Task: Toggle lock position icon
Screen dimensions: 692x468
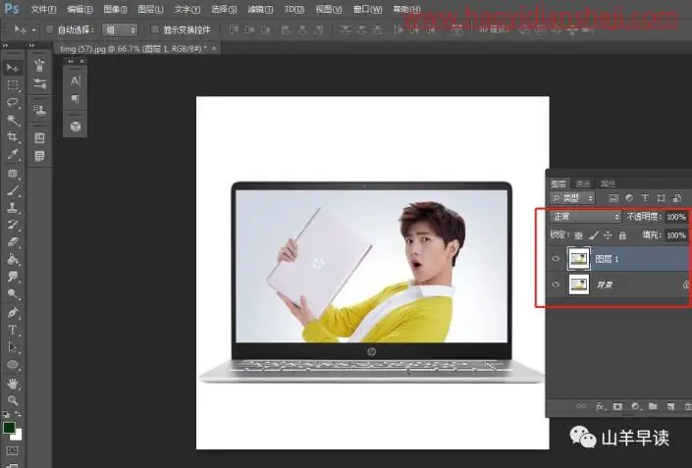Action: [608, 235]
